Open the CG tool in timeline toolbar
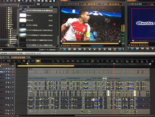 pos(9,61)
